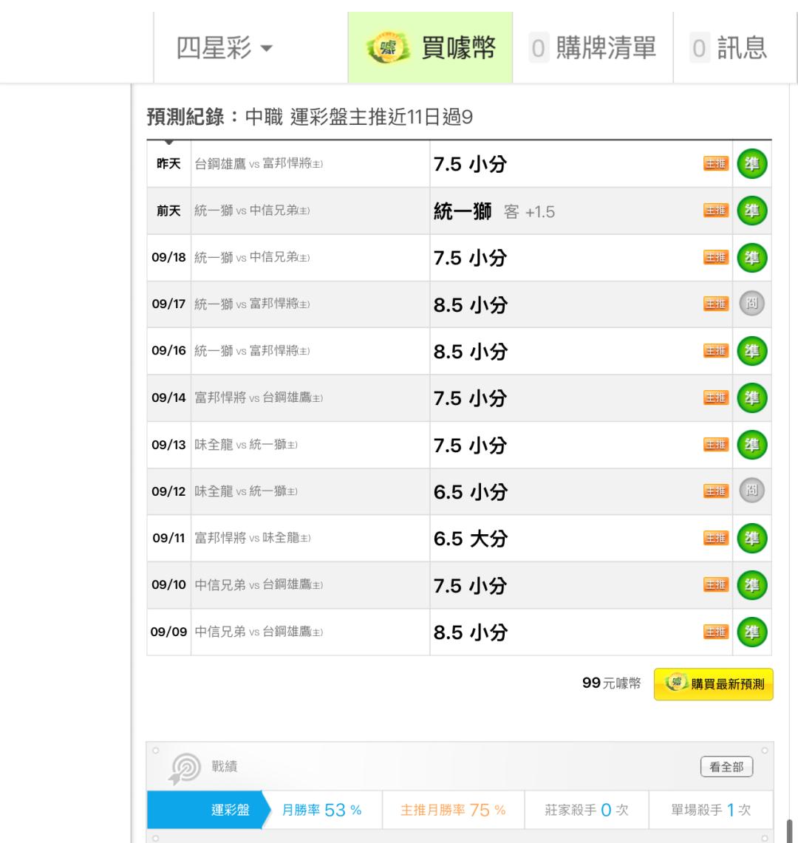Click the gray badge in the 09/17 row
This screenshot has width=798, height=843.
point(751,304)
